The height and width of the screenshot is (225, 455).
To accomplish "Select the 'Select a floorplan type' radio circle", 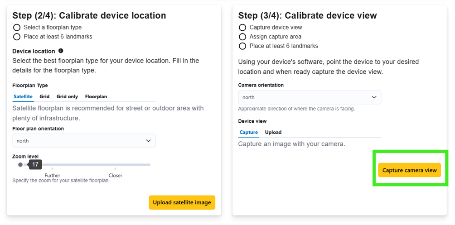I will [x=17, y=28].
